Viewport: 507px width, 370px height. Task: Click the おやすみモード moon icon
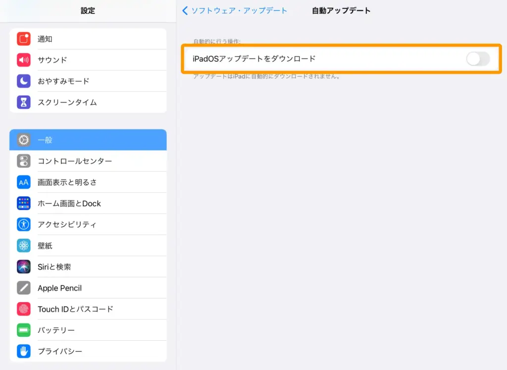(x=23, y=81)
